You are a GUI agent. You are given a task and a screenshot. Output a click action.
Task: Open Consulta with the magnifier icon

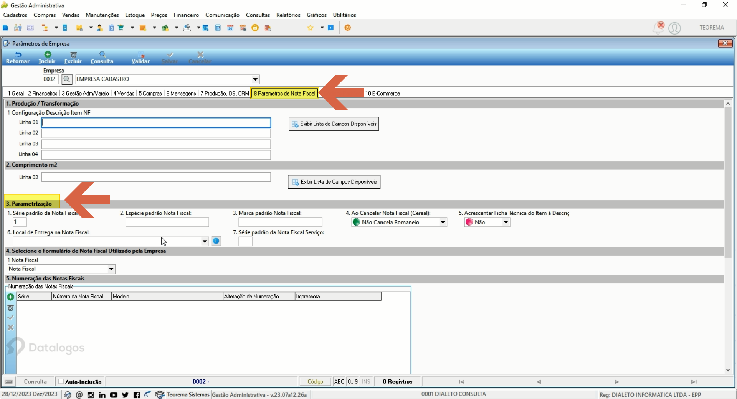point(102,54)
